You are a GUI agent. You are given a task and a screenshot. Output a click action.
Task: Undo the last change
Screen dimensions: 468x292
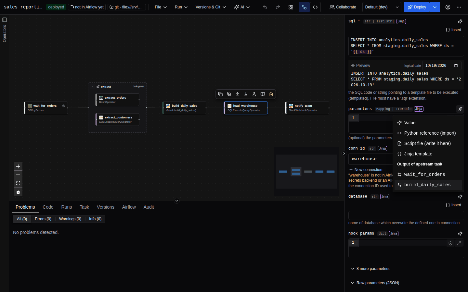click(x=265, y=7)
